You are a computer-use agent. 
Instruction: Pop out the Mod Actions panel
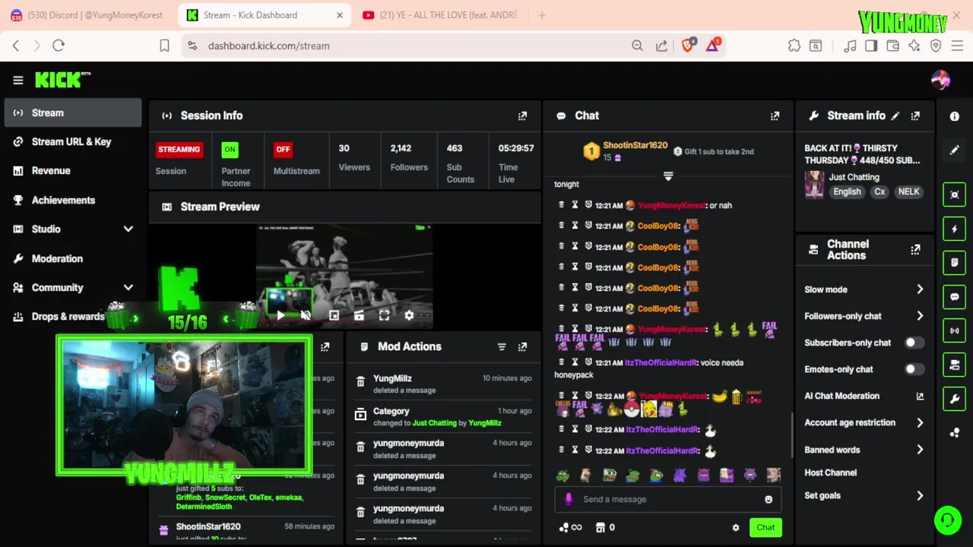(522, 346)
